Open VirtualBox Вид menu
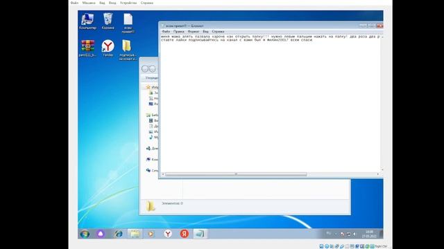Image resolution: width=444 pixels, height=249 pixels. point(102,3)
